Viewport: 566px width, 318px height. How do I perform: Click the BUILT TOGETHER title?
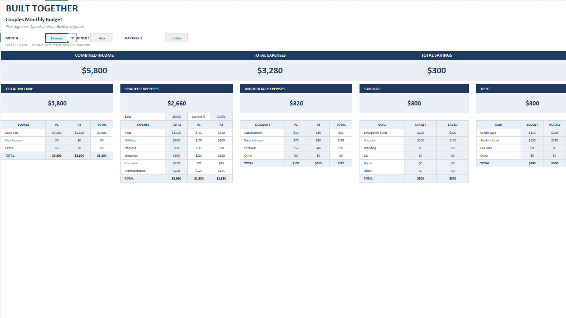[x=42, y=8]
